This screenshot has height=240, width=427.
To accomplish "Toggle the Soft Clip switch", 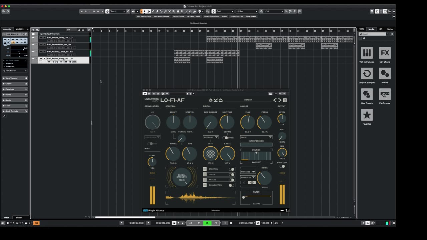I will click(x=282, y=166).
